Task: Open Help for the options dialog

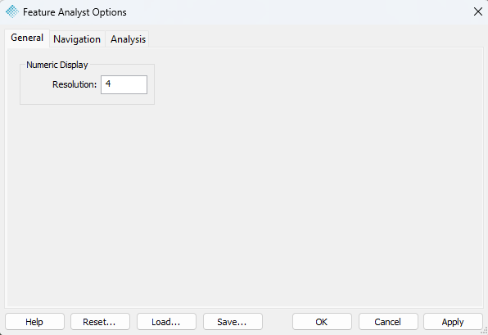Action: 34,322
